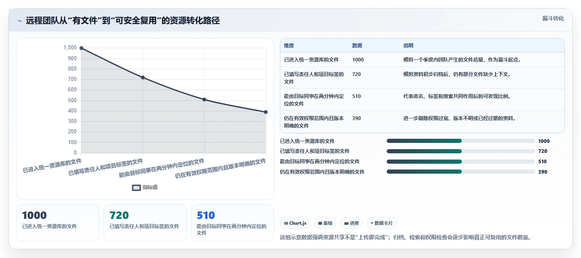This screenshot has width=581, height=258.
Task: Click the 漏斗转化 label in header
Action: tap(553, 18)
